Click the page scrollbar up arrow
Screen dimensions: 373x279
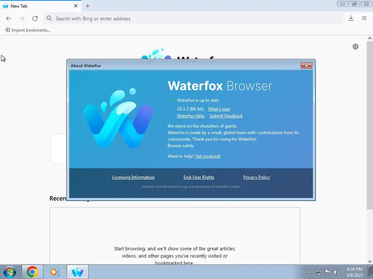click(370, 38)
